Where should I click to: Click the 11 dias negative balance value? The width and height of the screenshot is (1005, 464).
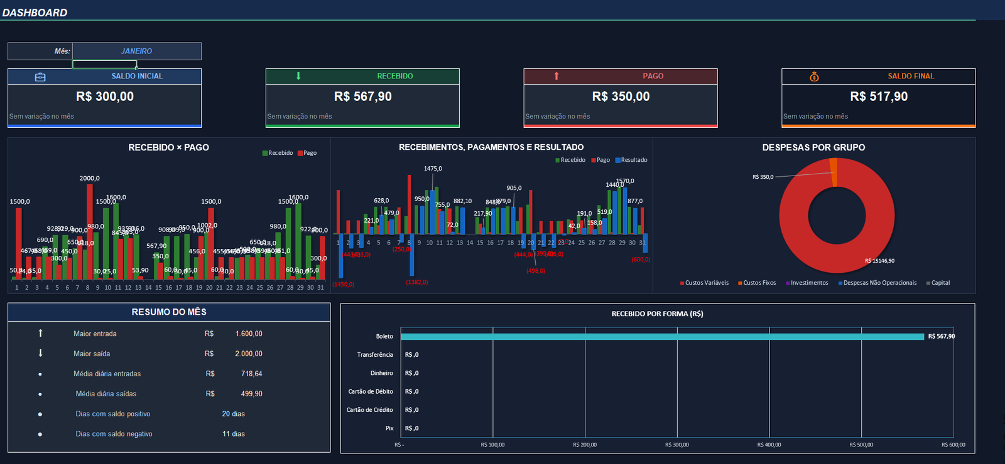click(x=234, y=434)
